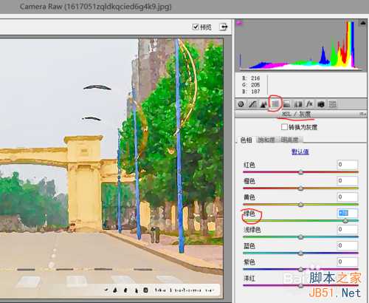Open the Tone Curve panel tab
The width and height of the screenshot is (369, 303).
(252, 104)
